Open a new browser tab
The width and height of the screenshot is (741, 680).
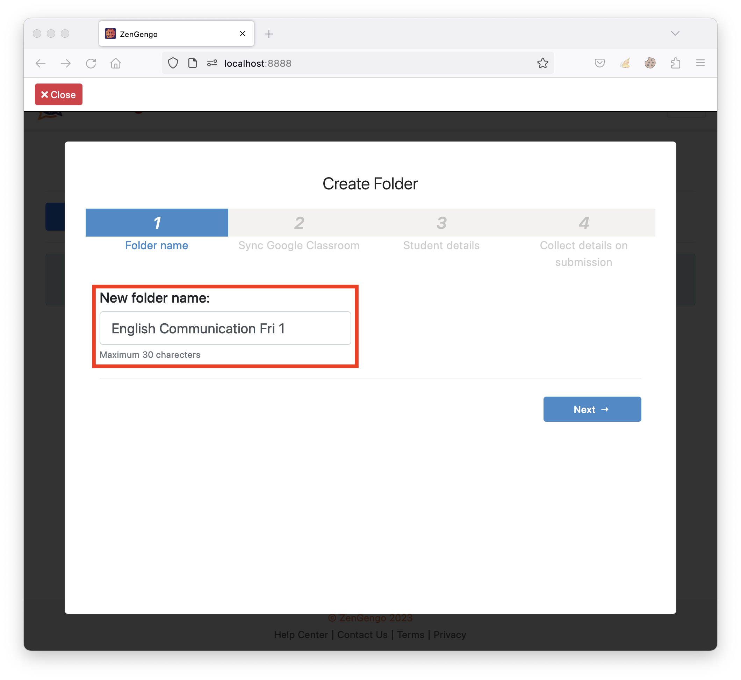[269, 34]
